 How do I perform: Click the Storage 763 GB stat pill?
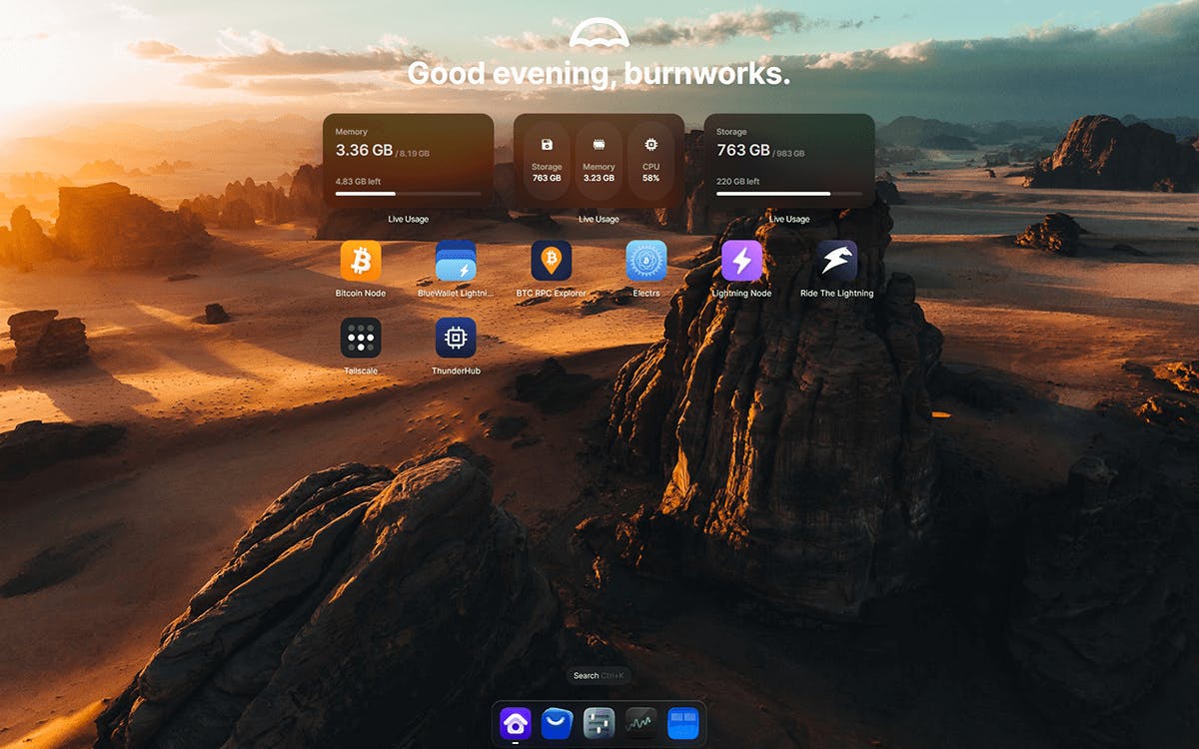coord(547,161)
